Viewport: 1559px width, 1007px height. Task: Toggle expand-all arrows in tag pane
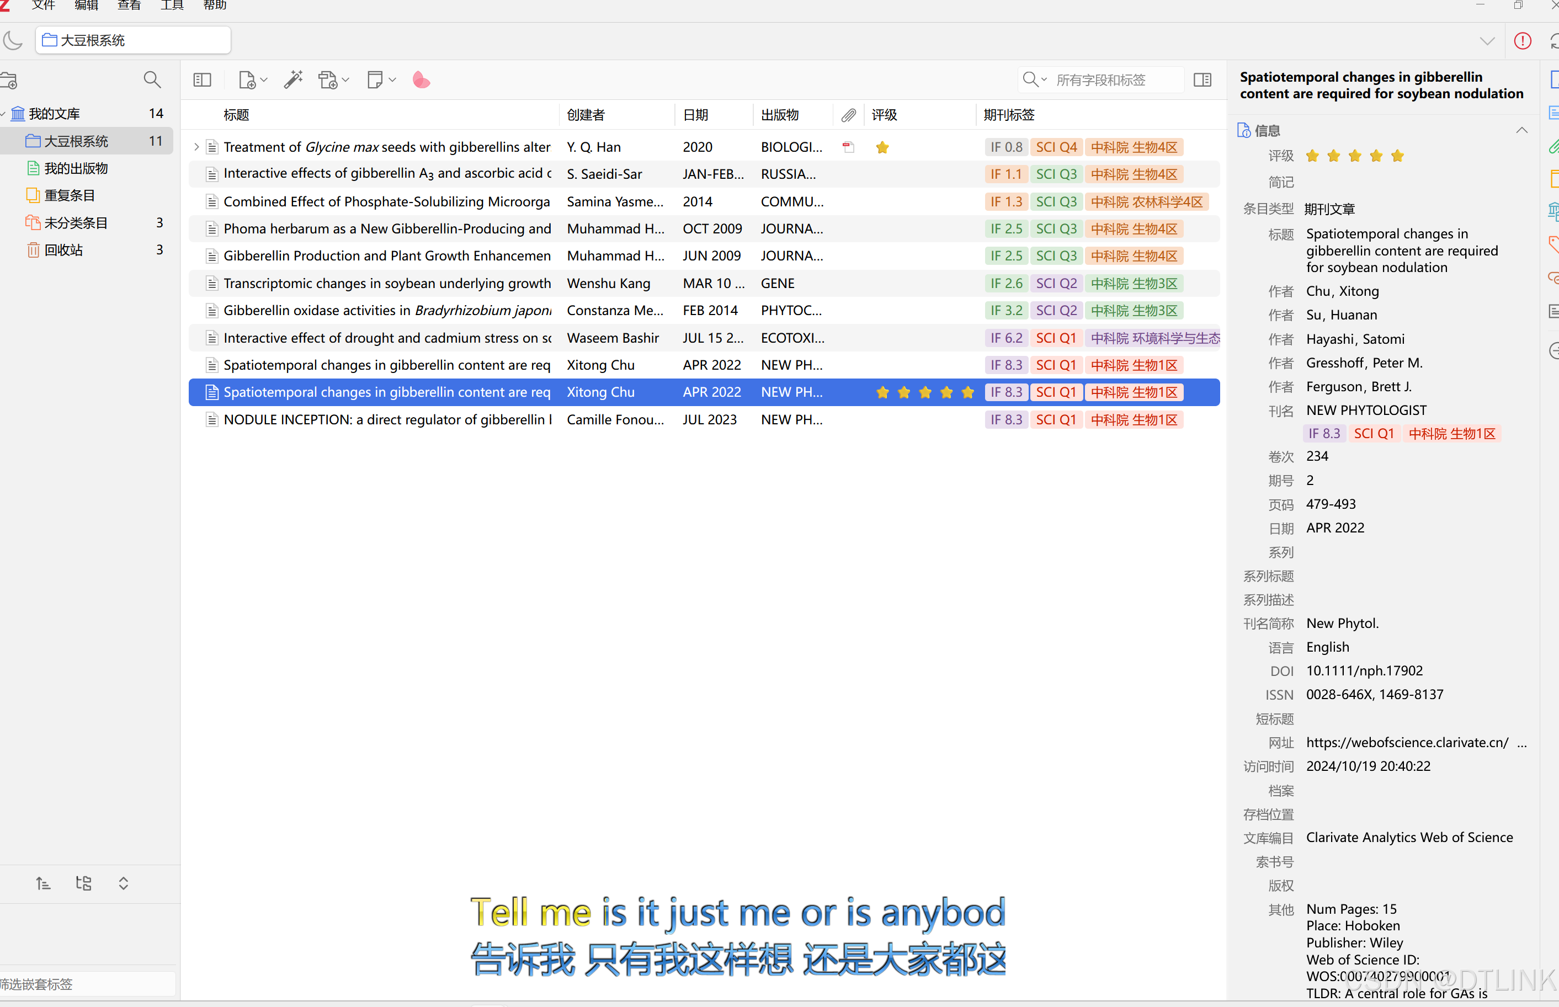(123, 883)
